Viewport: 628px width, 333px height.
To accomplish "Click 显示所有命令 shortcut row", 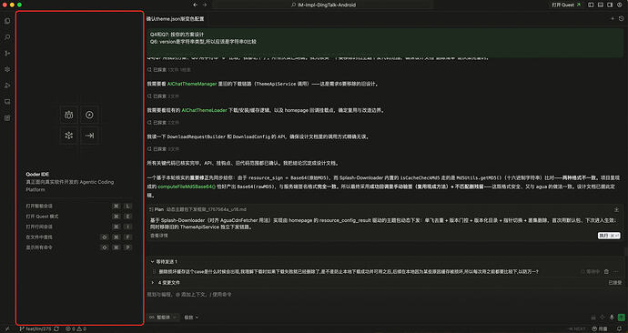I will coord(79,247).
